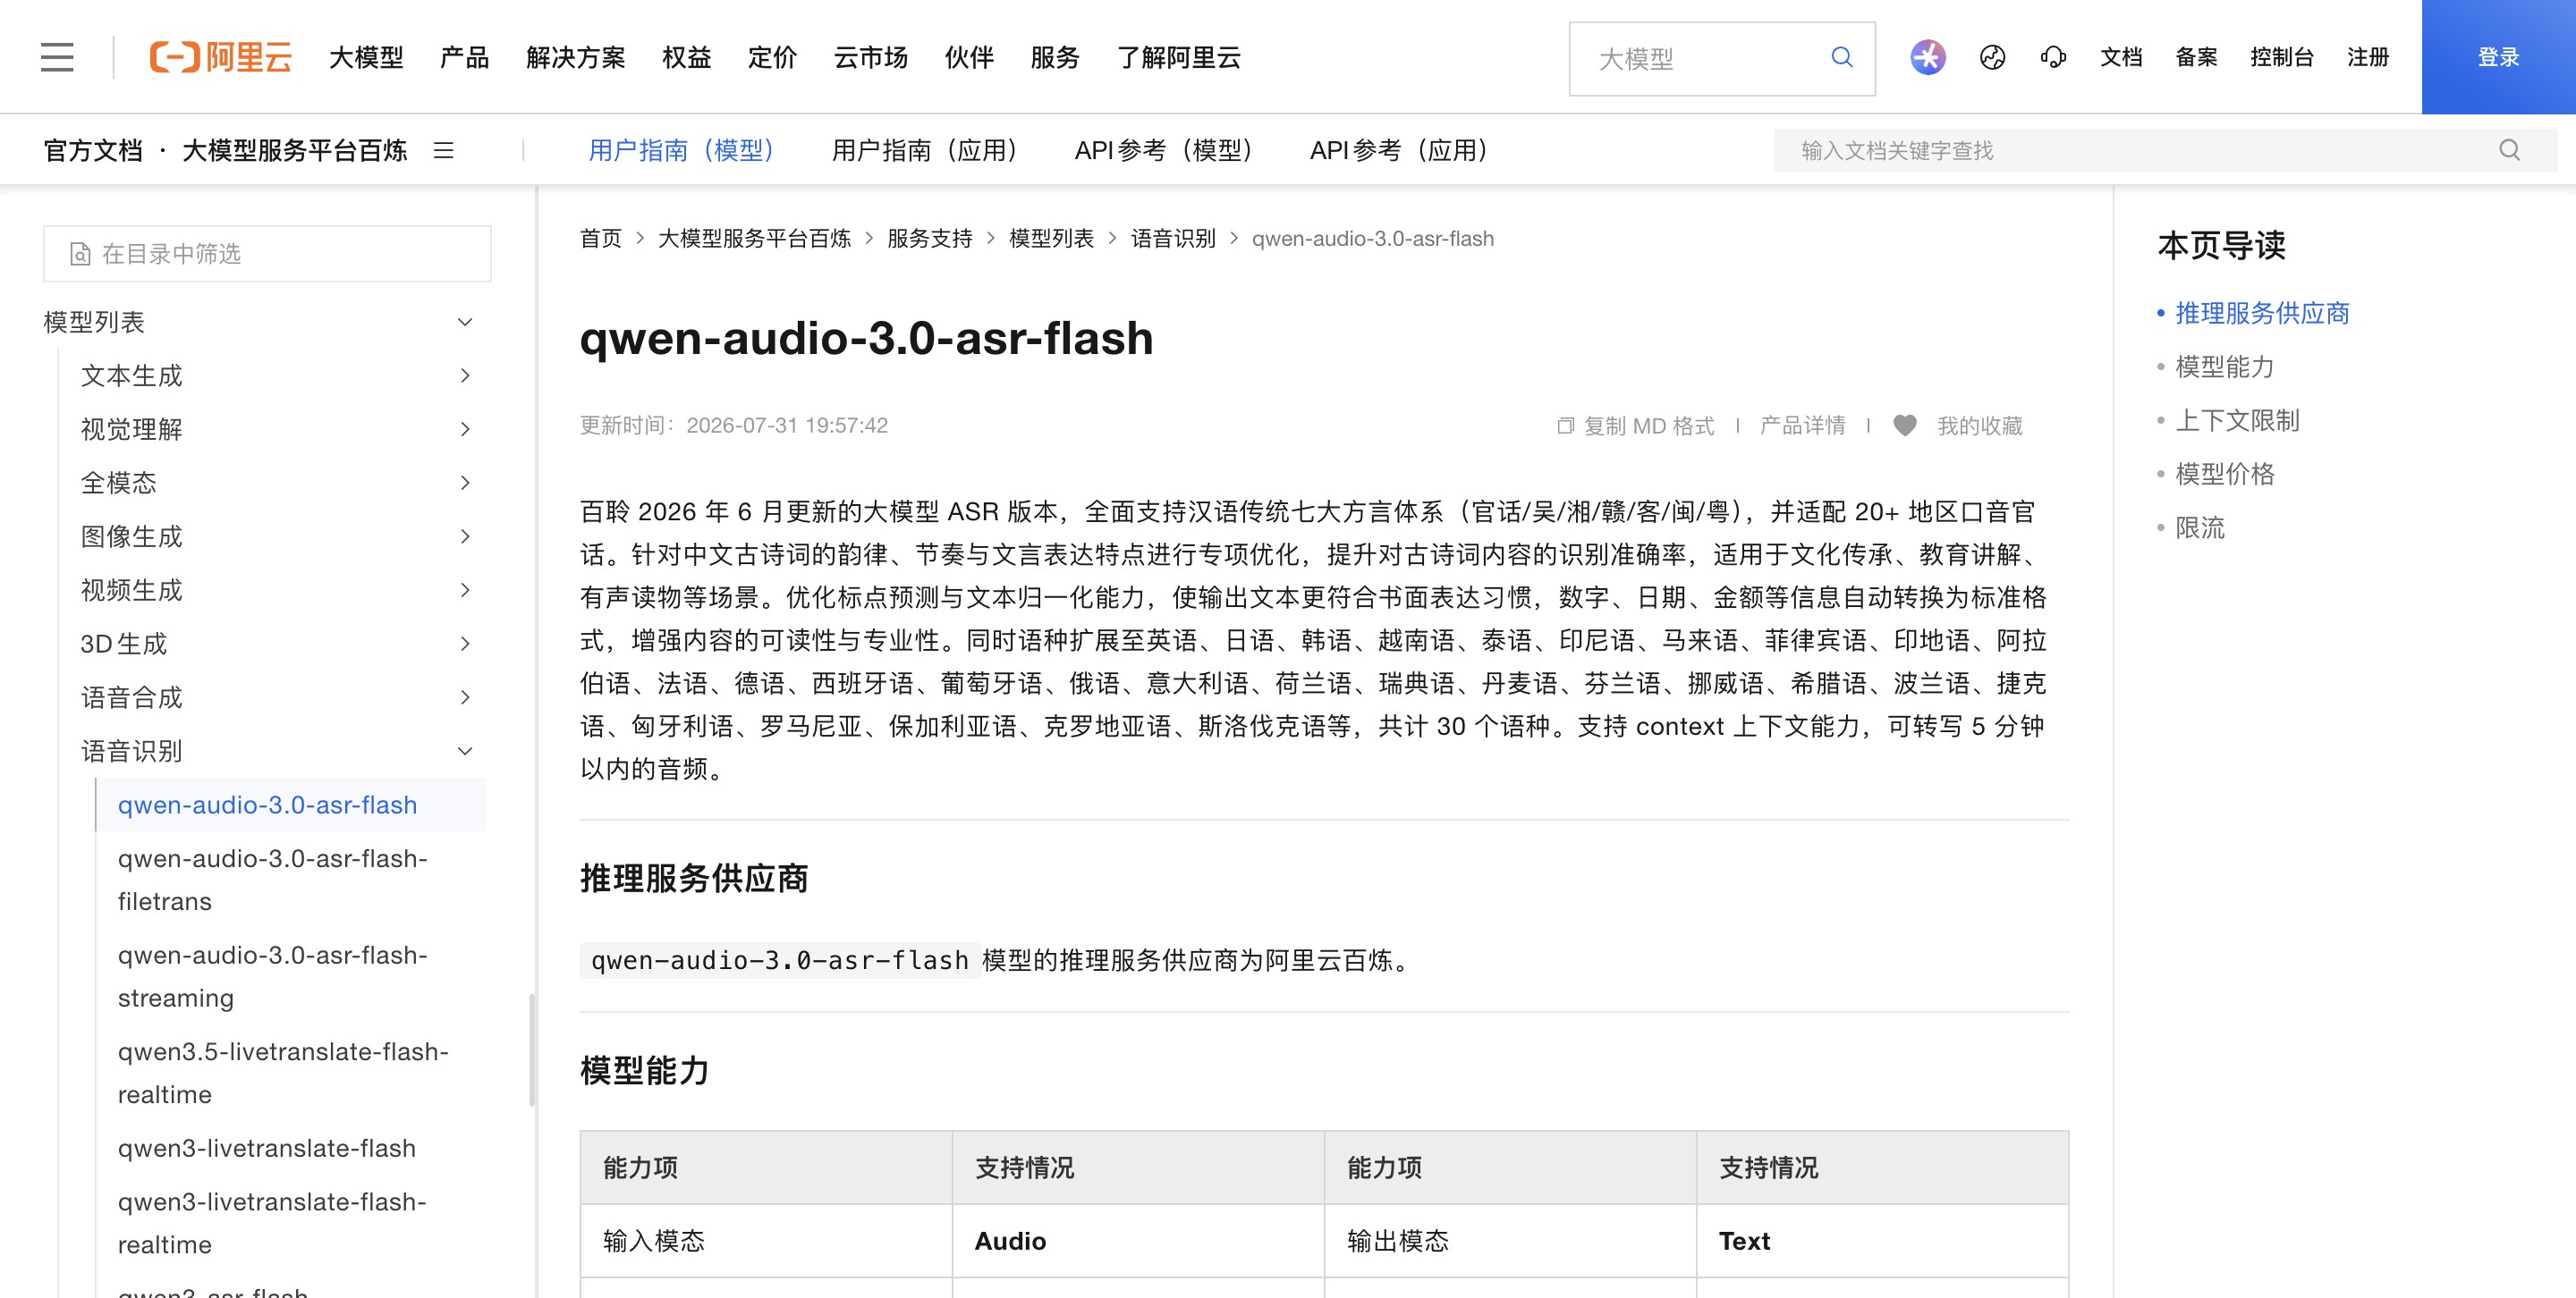Image resolution: width=2576 pixels, height=1298 pixels.
Task: Open 产品详情 link
Action: click(x=1802, y=426)
